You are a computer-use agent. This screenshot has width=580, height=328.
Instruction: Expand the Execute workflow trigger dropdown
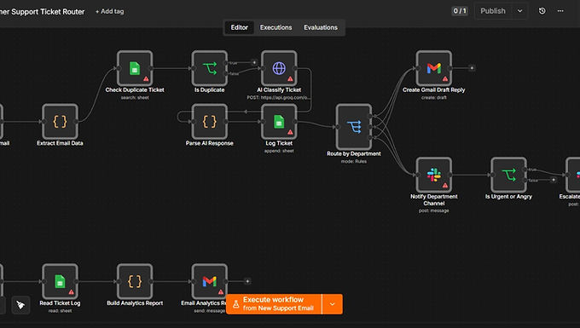[x=332, y=304]
